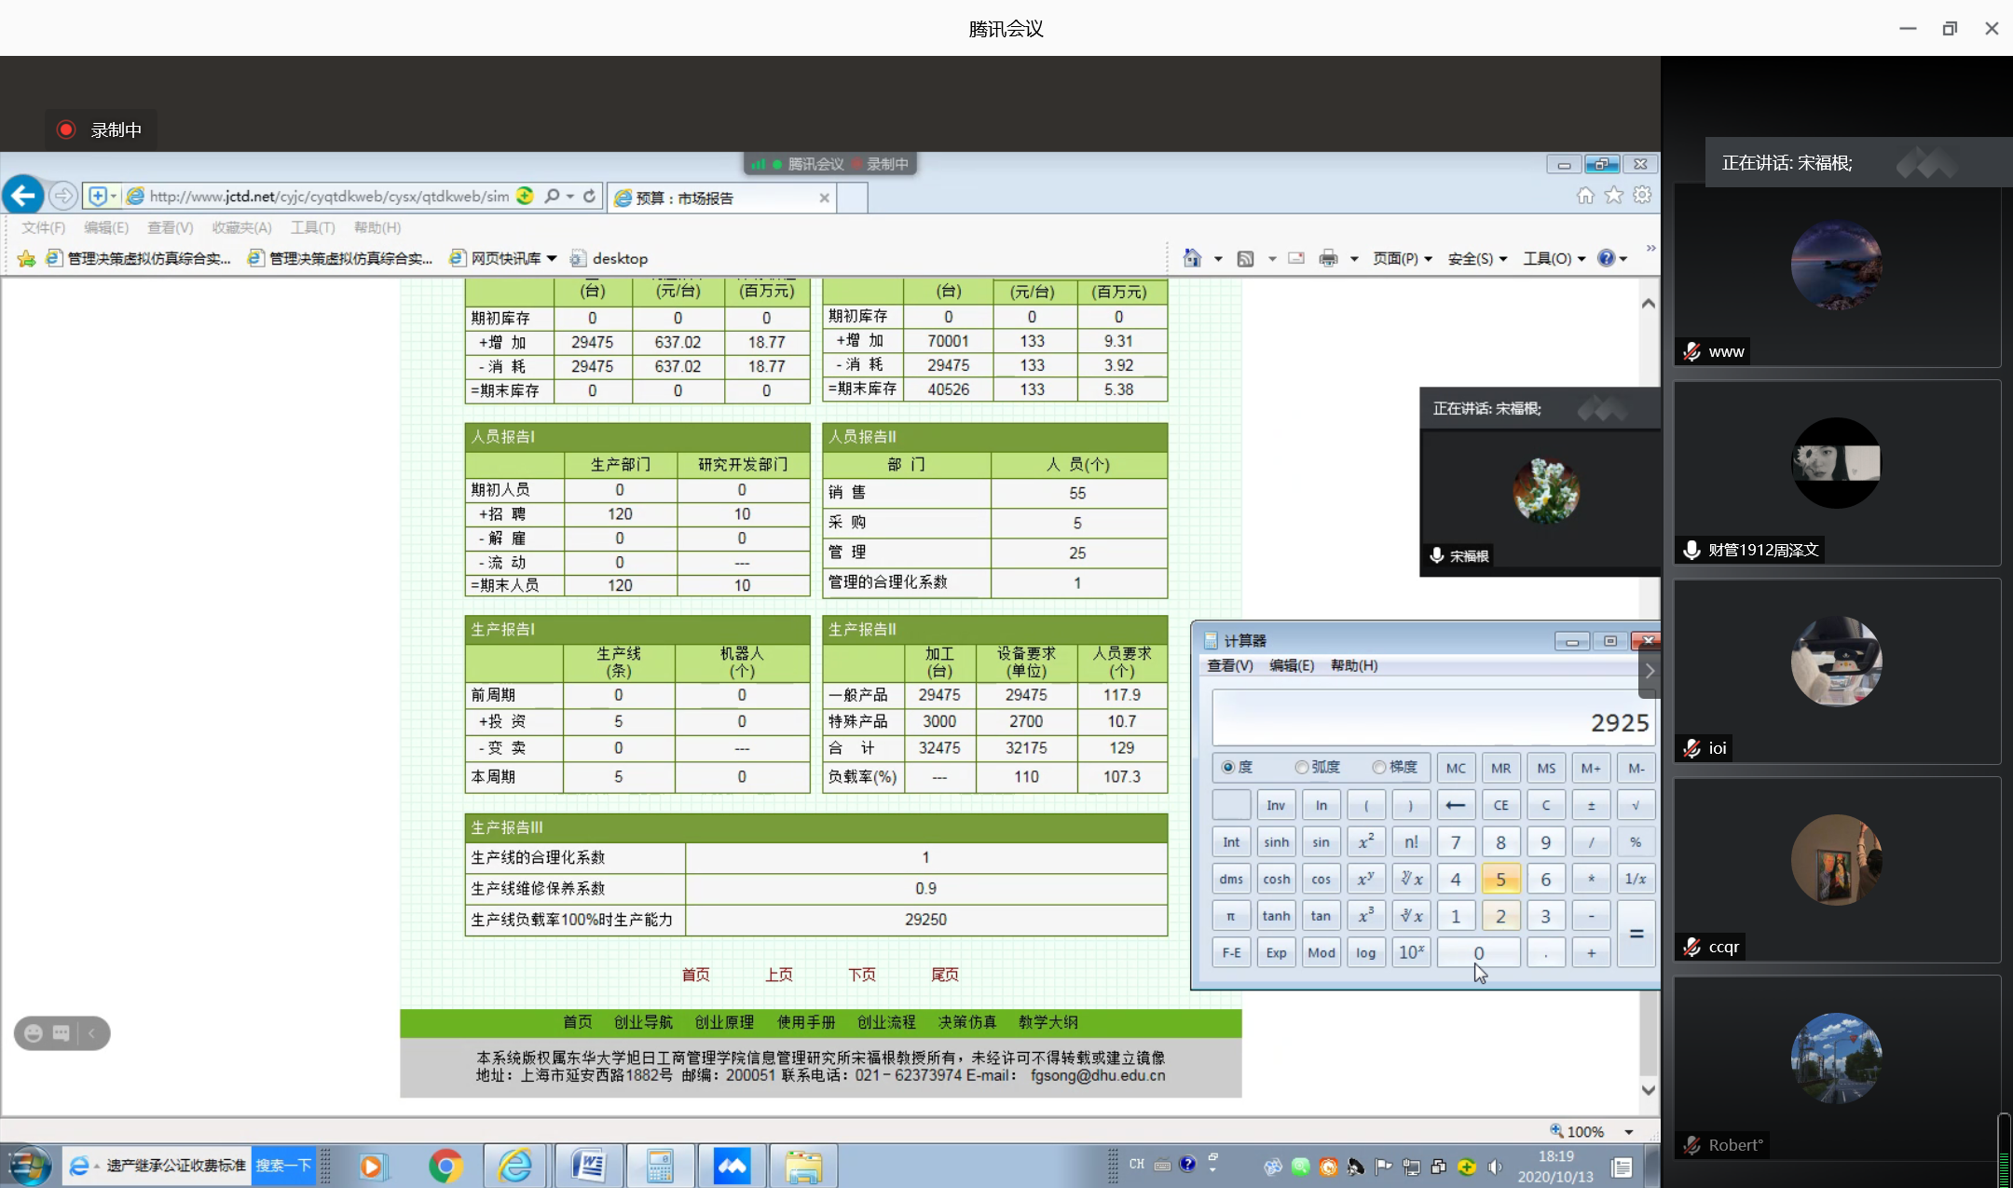Screen dimensions: 2013x1188
Task: Open calculator 查看(V) menu
Action: pos(1229,665)
